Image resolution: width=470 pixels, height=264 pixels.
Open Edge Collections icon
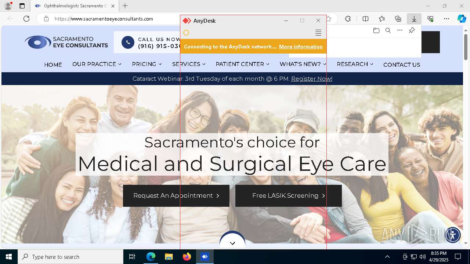pos(398,19)
